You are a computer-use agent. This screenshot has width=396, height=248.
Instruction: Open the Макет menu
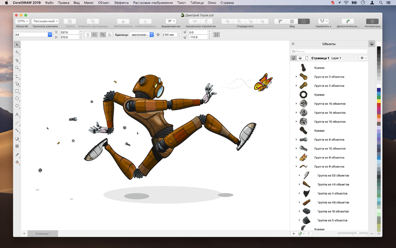tap(89, 3)
